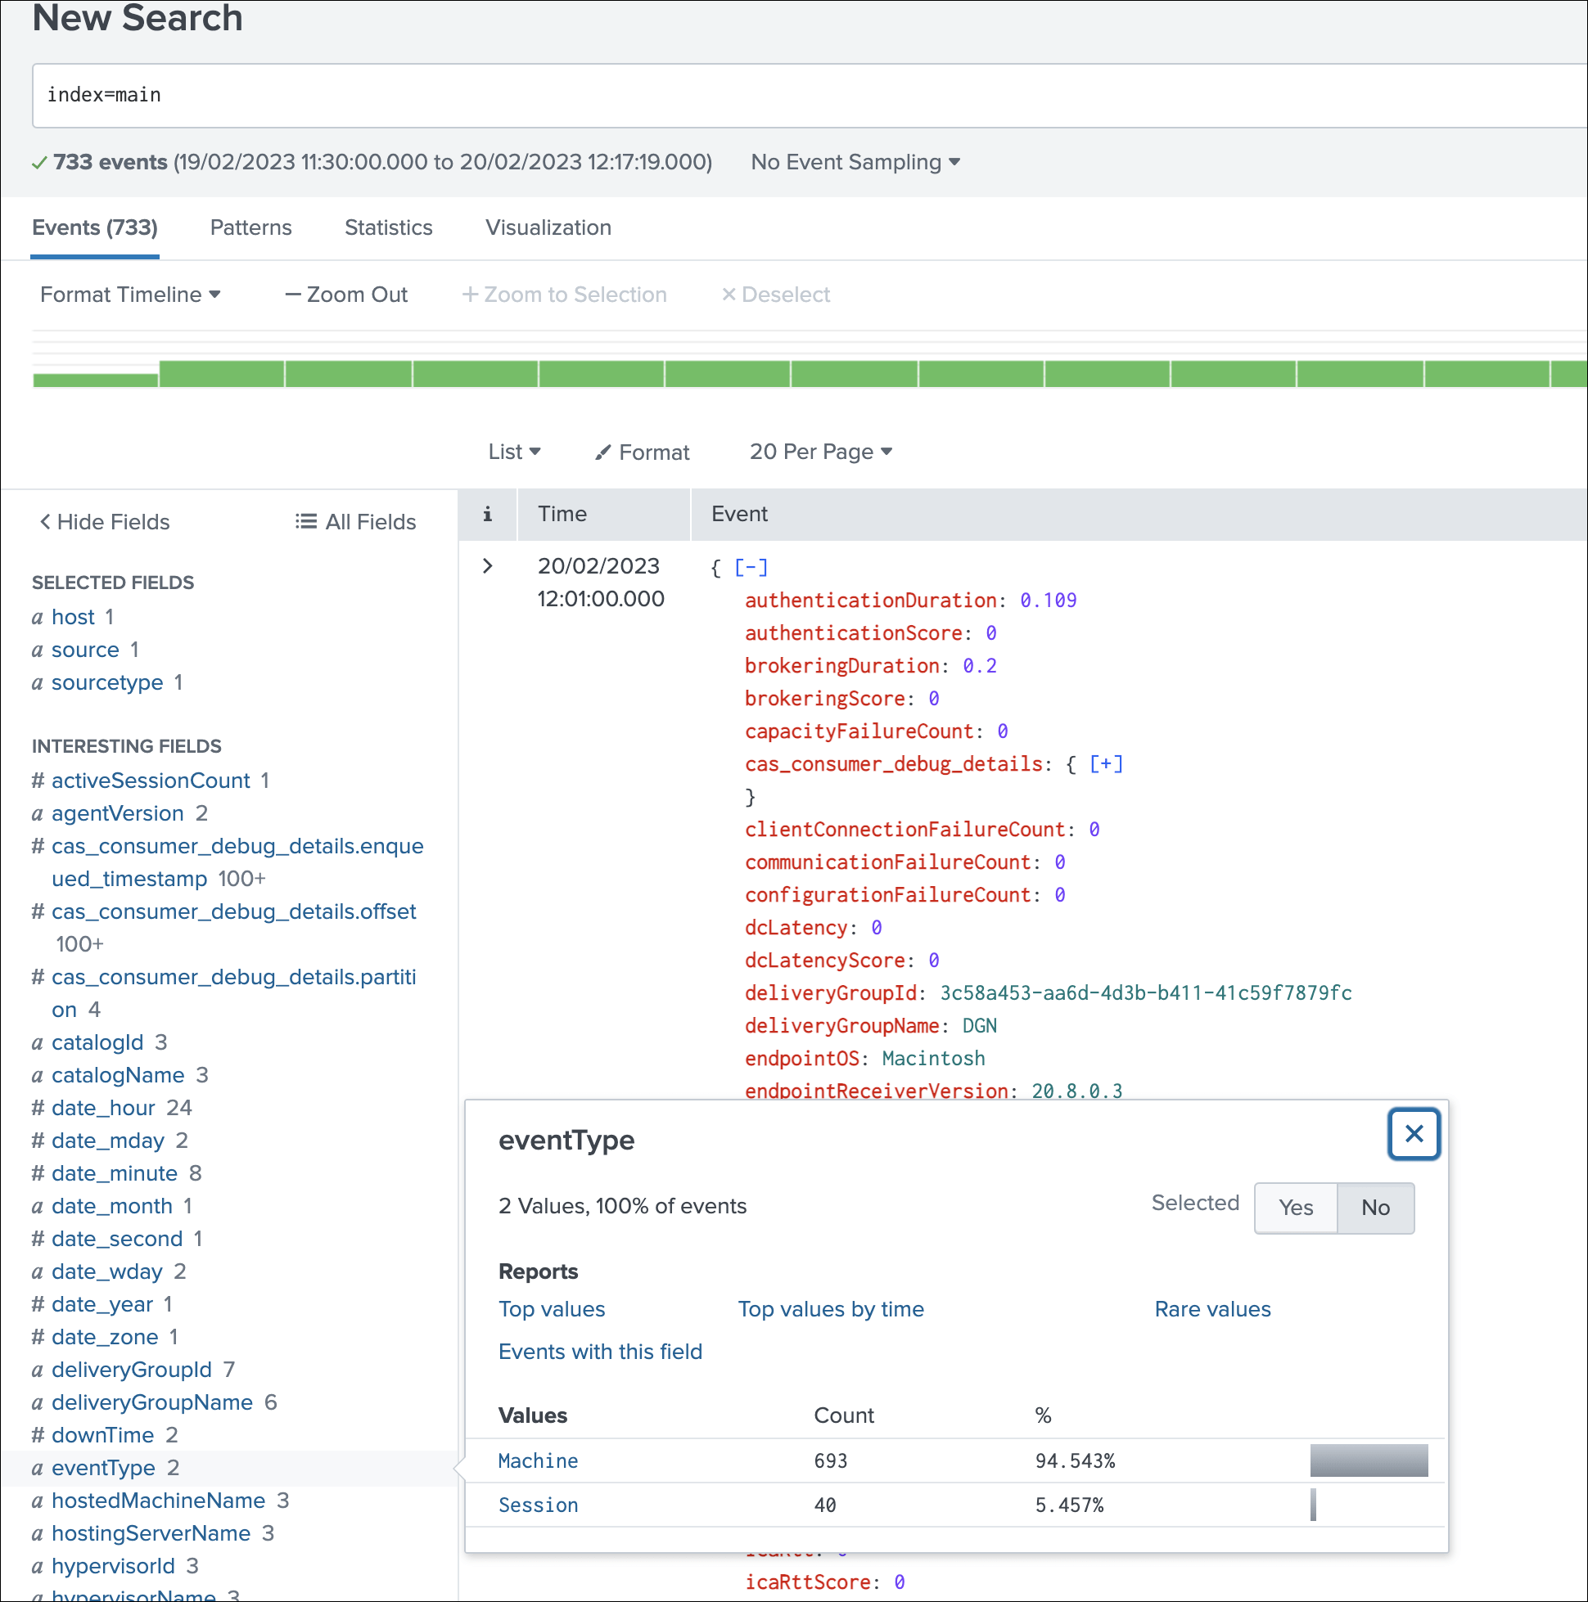The width and height of the screenshot is (1588, 1602).
Task: Open the No Event Sampling dropdown
Action: tap(855, 163)
